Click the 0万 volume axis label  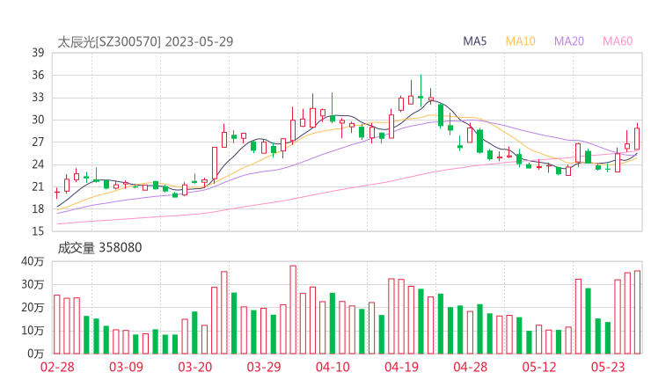pos(36,354)
